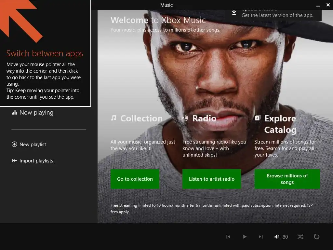Click Get the latest version of the app
The width and height of the screenshot is (333, 250).
tap(277, 15)
